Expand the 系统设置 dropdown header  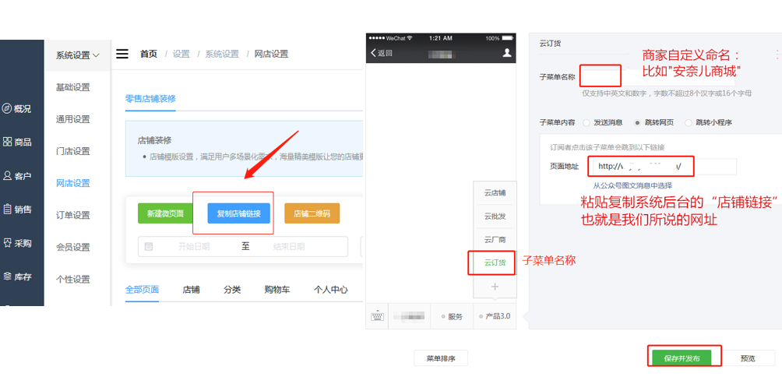77,55
